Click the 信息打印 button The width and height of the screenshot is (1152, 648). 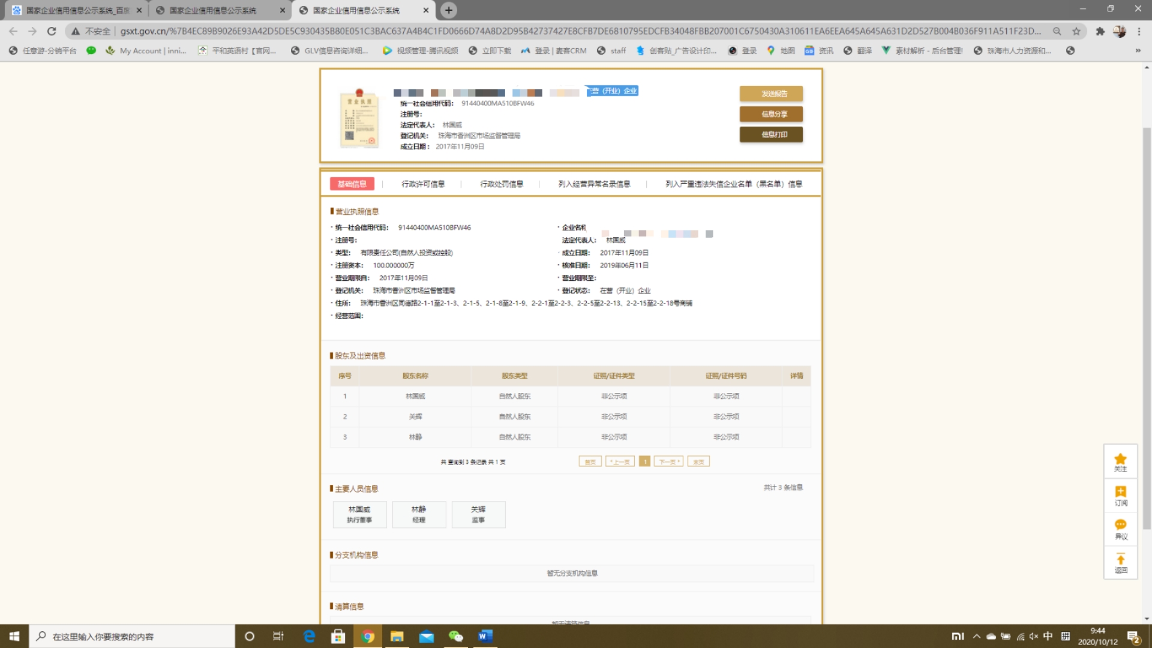point(771,134)
